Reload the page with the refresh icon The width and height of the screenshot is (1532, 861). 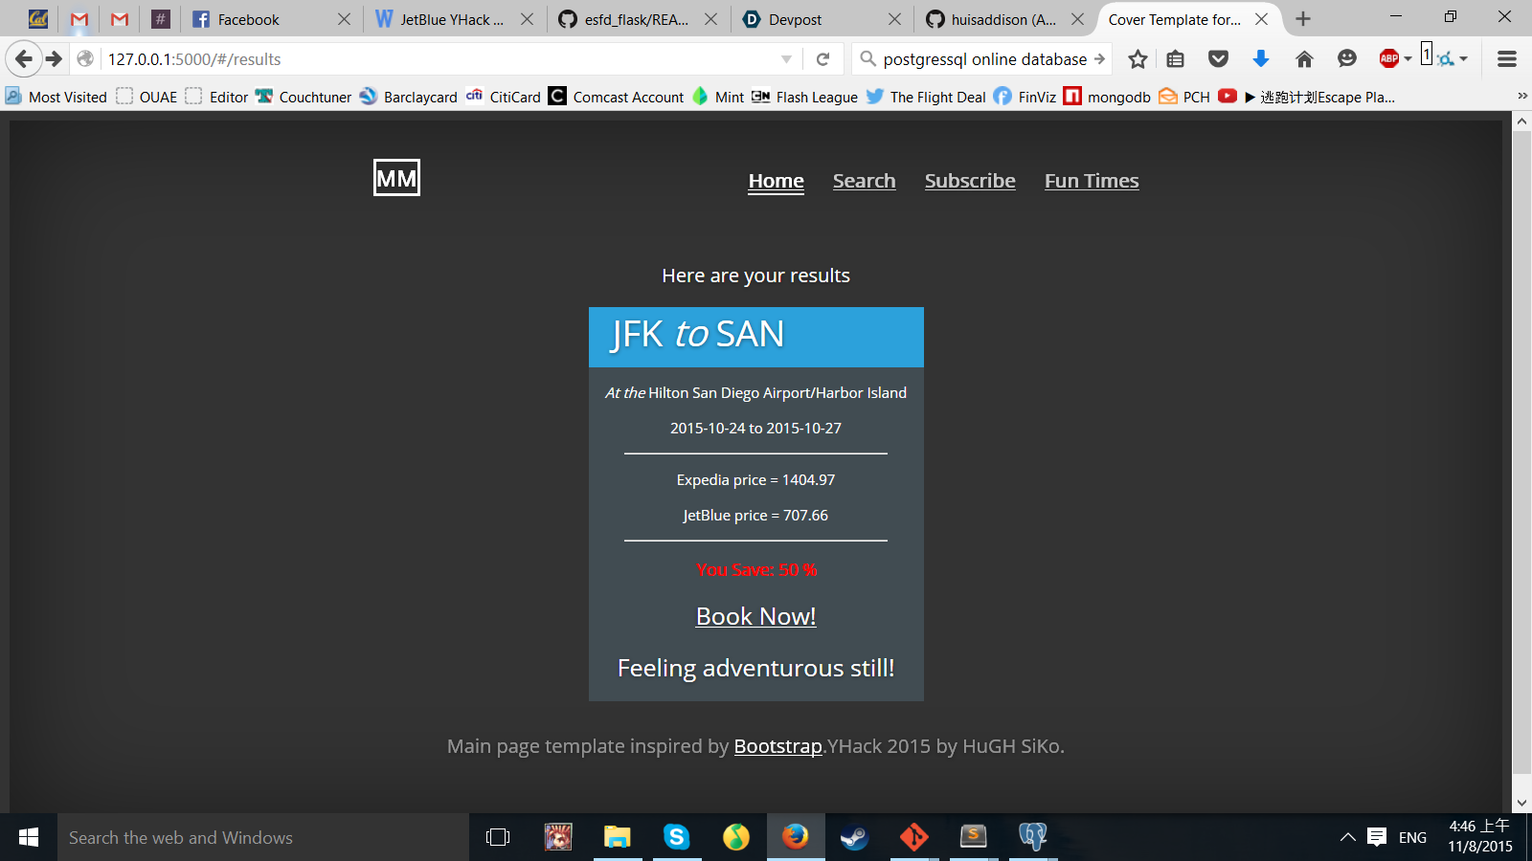tap(822, 59)
